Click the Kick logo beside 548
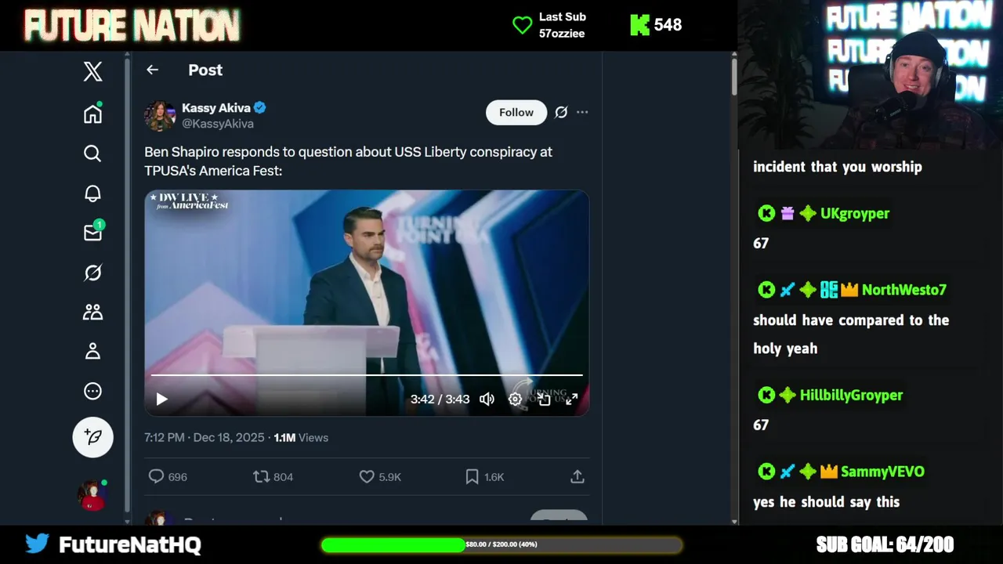The image size is (1003, 564). tap(640, 25)
